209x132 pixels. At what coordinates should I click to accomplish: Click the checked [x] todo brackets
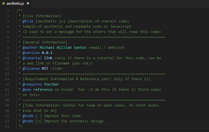click(x=39, y=121)
